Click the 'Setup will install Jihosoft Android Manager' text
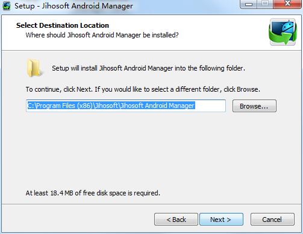Screen dimensions: 303x234 pos(148,68)
